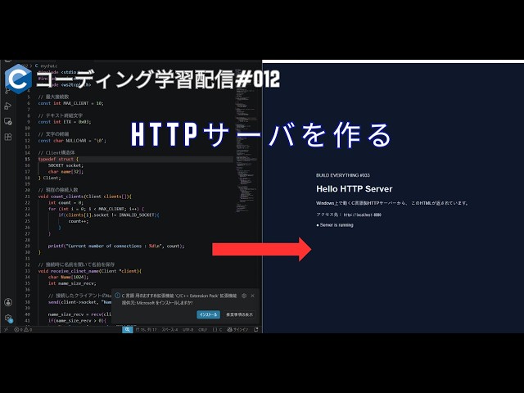Open the Run and Debug view
This screenshot has width=524, height=393.
coord(8,106)
